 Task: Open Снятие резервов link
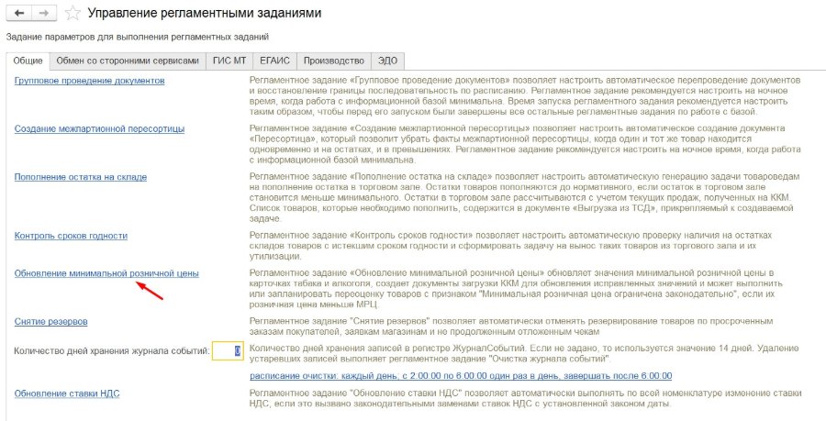pos(51,322)
